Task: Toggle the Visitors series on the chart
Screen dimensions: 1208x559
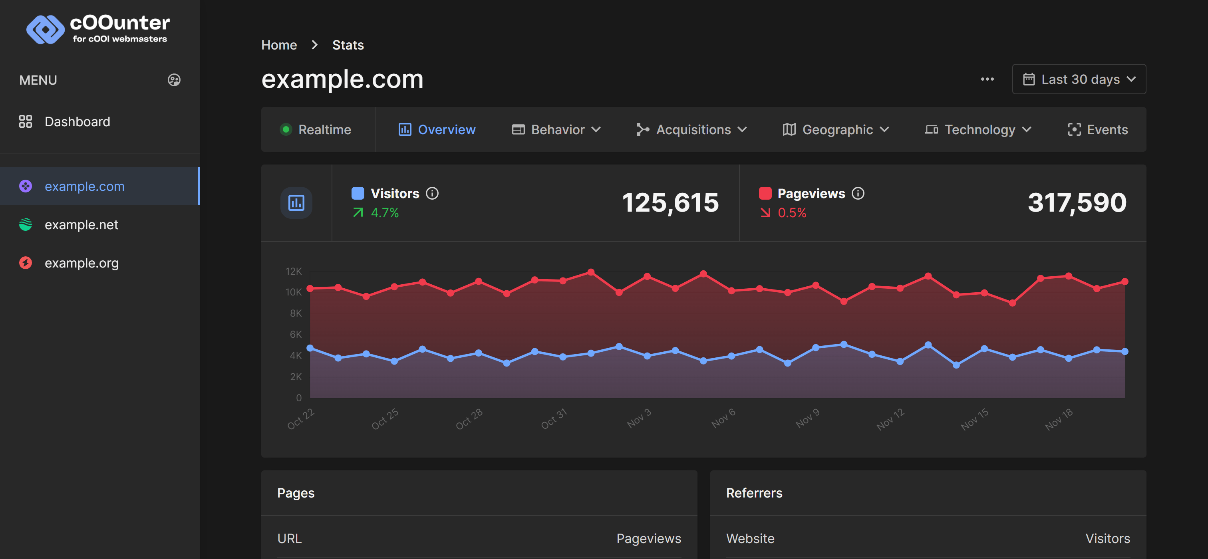Action: 394,194
